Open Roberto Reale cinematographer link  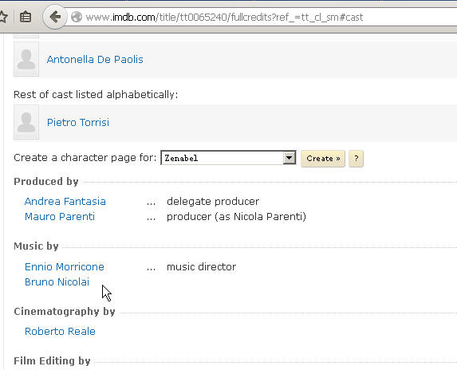point(60,331)
